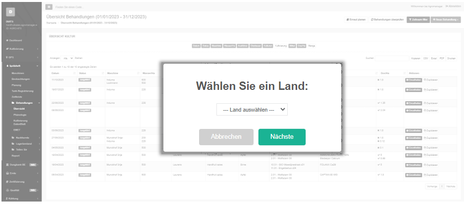468x204 pixels.
Task: Open the Land auswählen country dropdown
Action: click(x=252, y=110)
